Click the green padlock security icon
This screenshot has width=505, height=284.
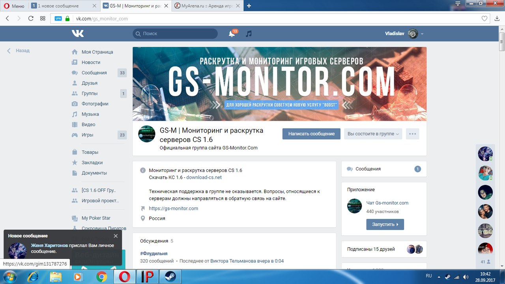pos(67,19)
